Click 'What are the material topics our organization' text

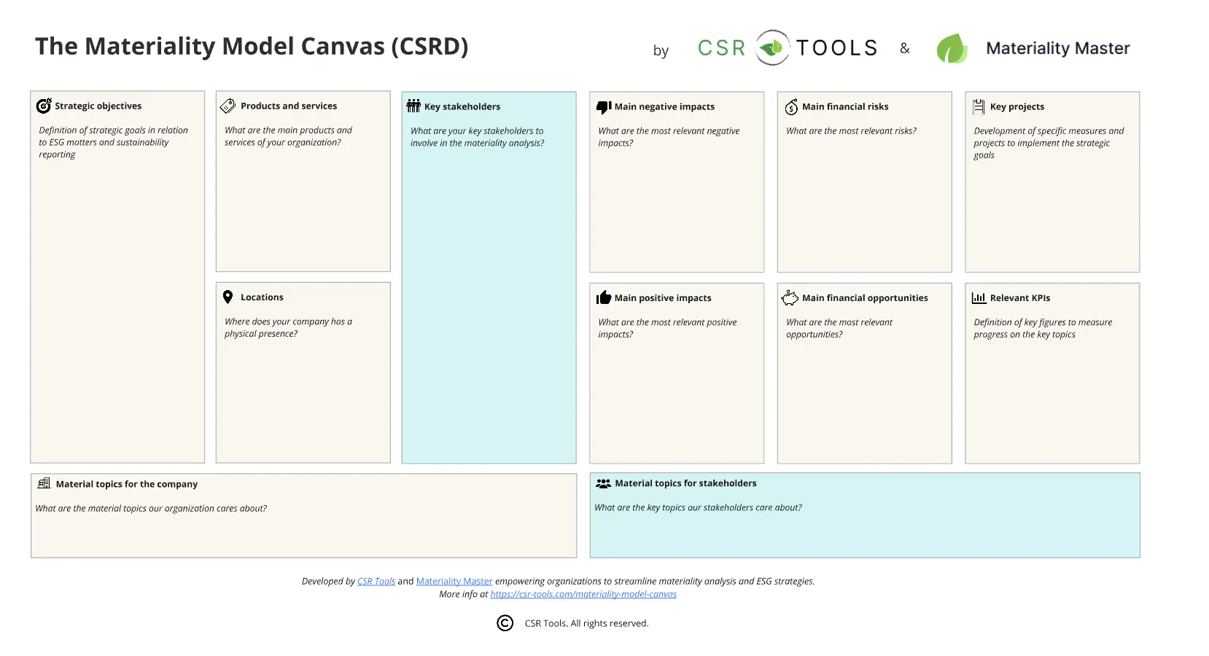click(x=151, y=509)
